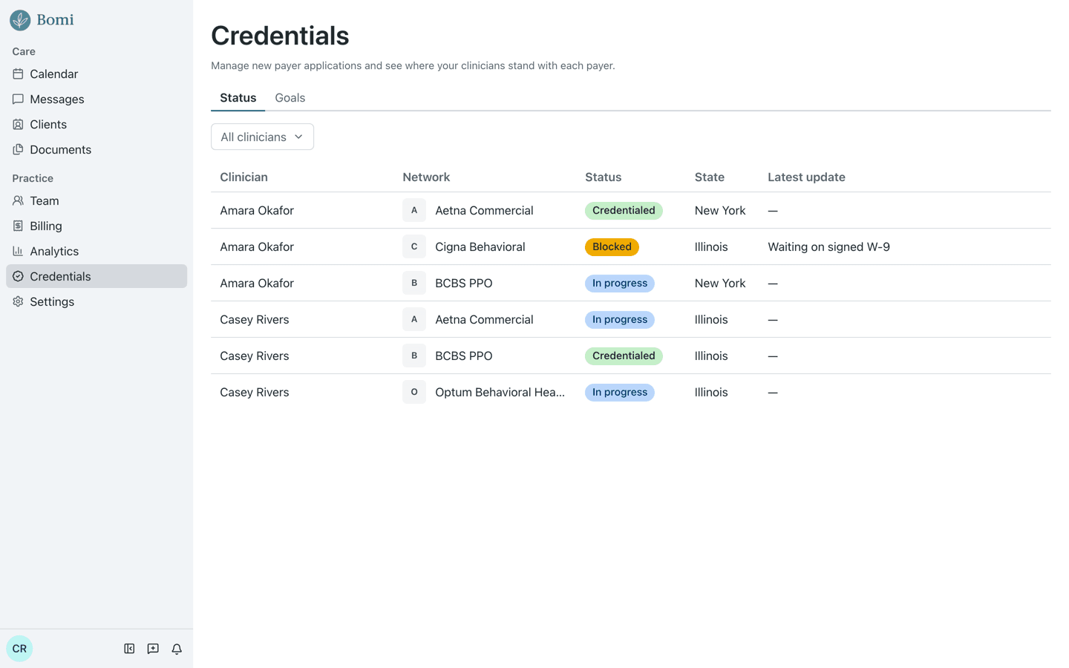Open Billing via its sidebar icon
Viewport: 1069px width, 668px height.
point(18,226)
